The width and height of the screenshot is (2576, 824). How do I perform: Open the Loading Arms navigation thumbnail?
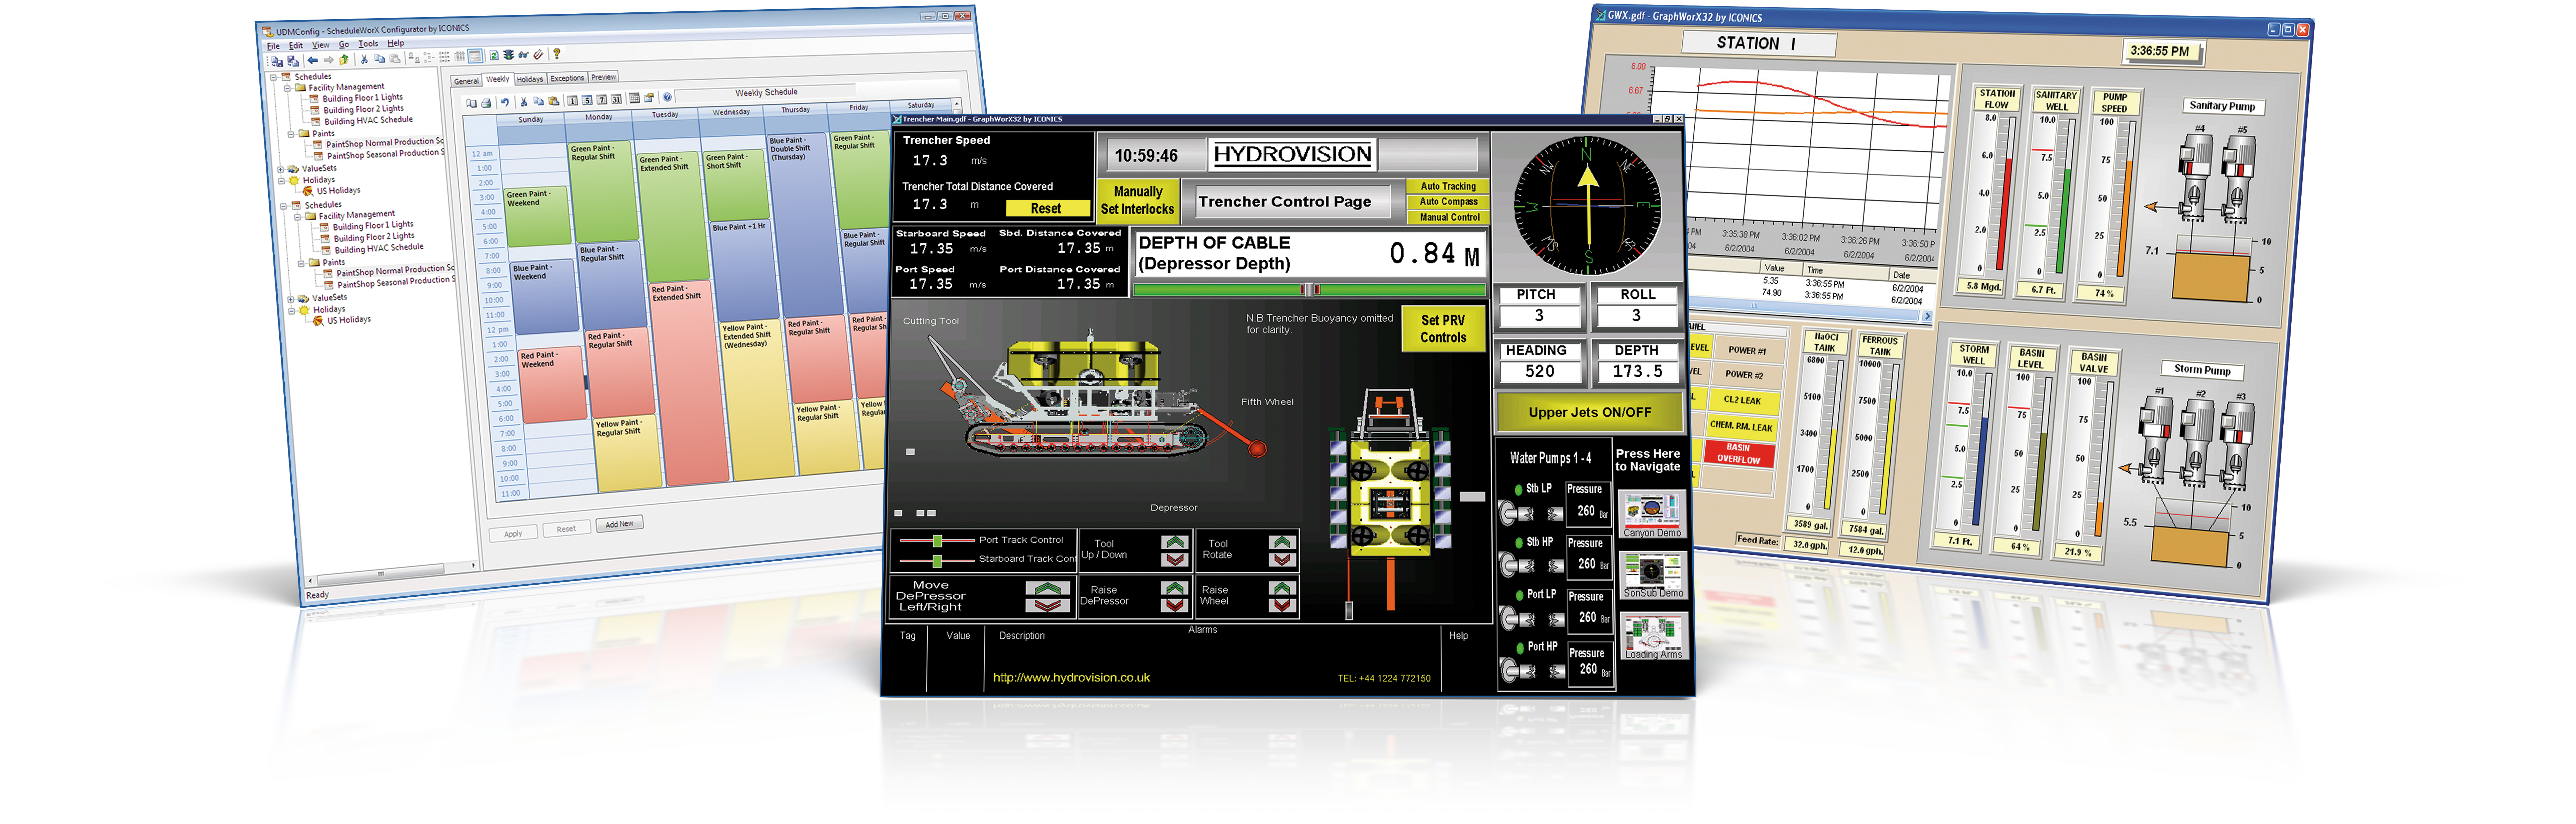(1655, 636)
